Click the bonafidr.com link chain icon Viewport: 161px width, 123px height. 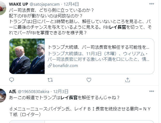coord(50,65)
